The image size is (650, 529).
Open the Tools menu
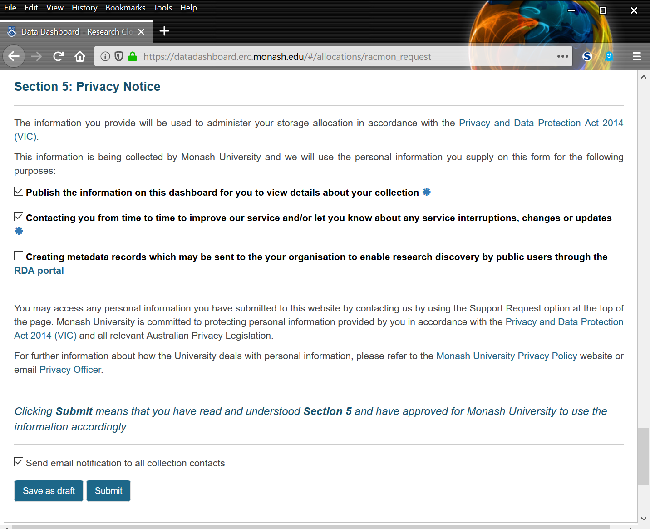(162, 8)
